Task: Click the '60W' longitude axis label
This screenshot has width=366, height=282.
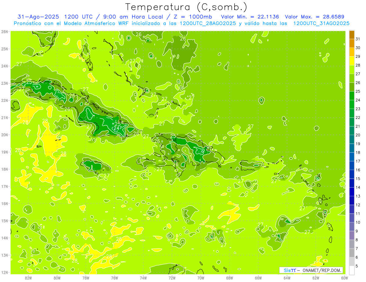Action: [345, 278]
